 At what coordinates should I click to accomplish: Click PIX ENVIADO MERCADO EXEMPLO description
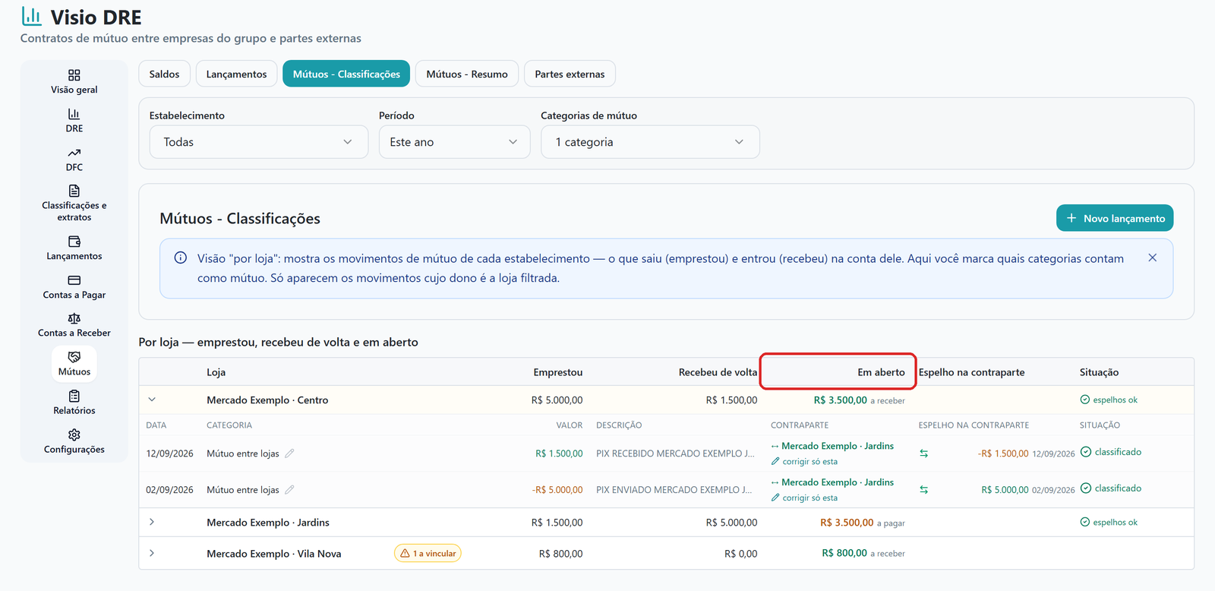tap(674, 490)
